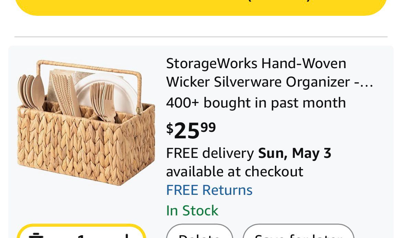The image size is (402, 238).
Task: Select the quantity value 1 in the stepper
Action: pos(81,236)
